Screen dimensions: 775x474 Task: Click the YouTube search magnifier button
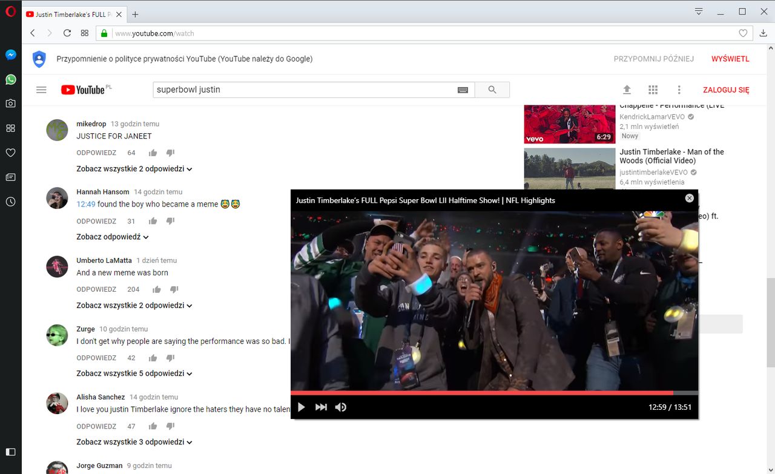pos(492,90)
